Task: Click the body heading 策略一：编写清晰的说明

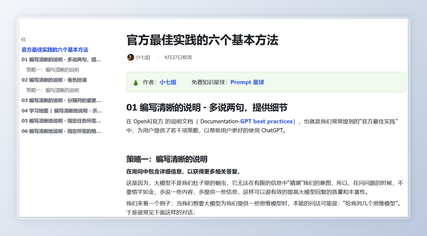Action: [x=167, y=159]
